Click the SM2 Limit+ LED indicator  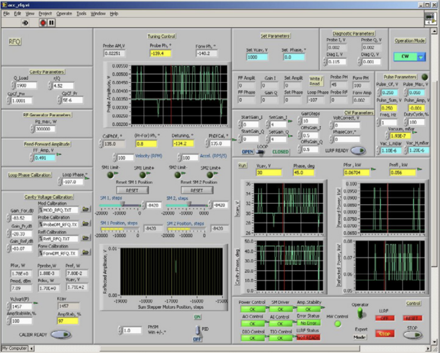tap(210, 175)
